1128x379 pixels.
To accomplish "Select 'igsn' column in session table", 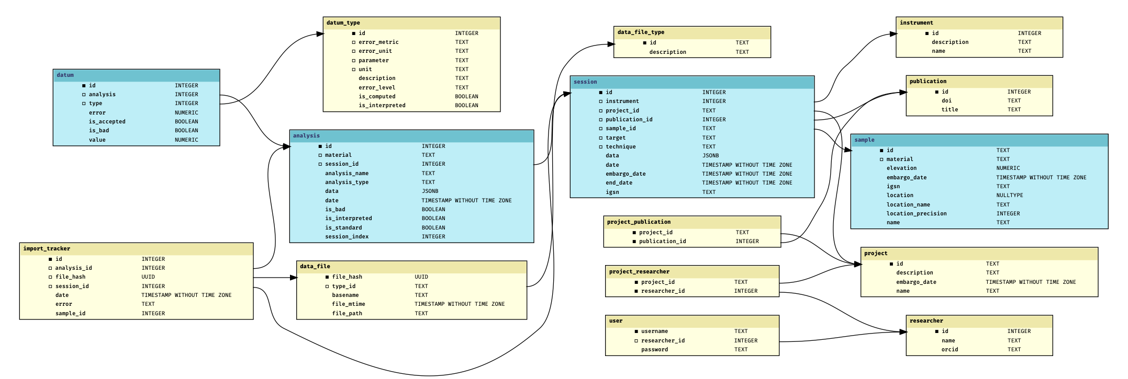I will (x=612, y=192).
